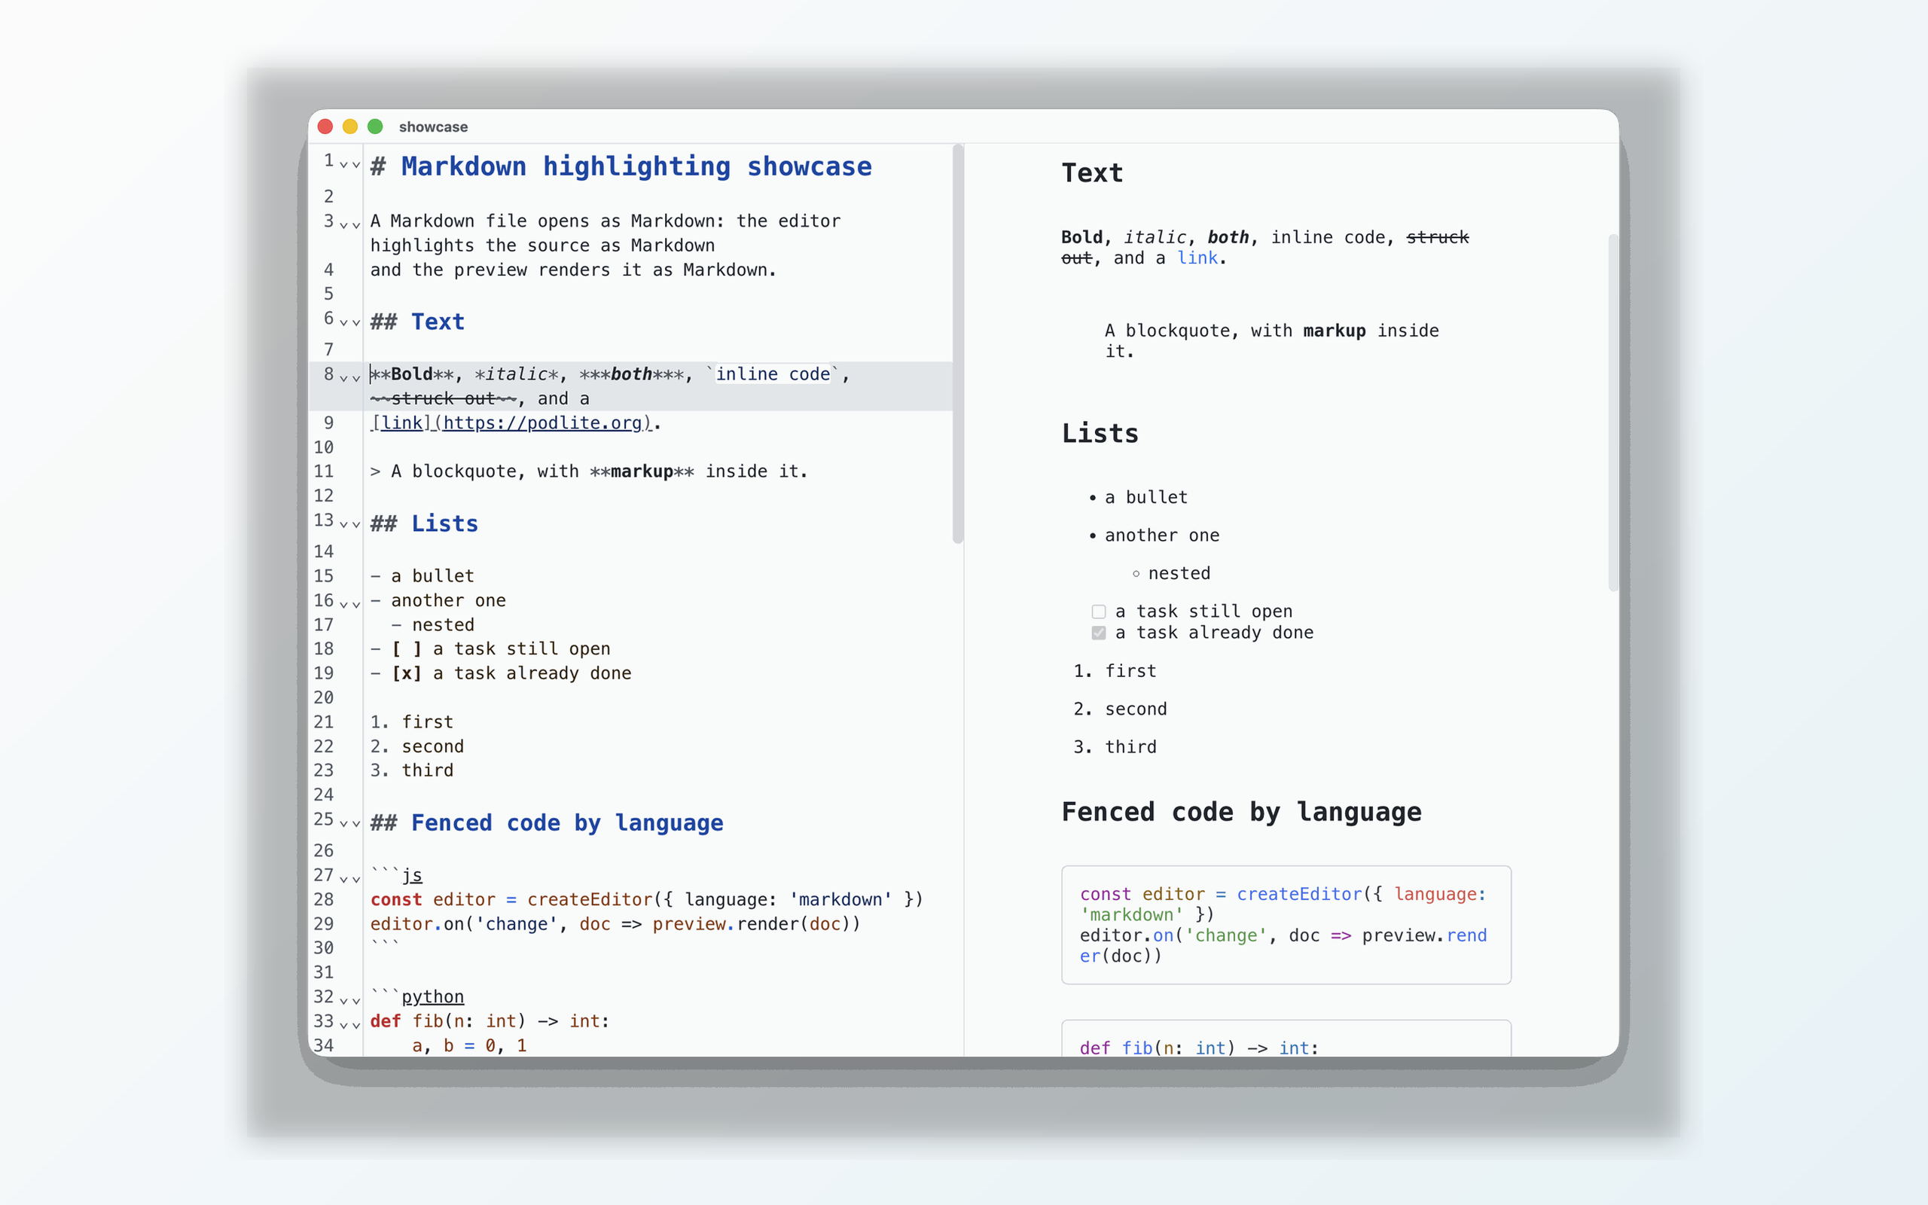This screenshot has height=1205, width=1928.
Task: Click the 'showcase' window title
Action: point(433,127)
